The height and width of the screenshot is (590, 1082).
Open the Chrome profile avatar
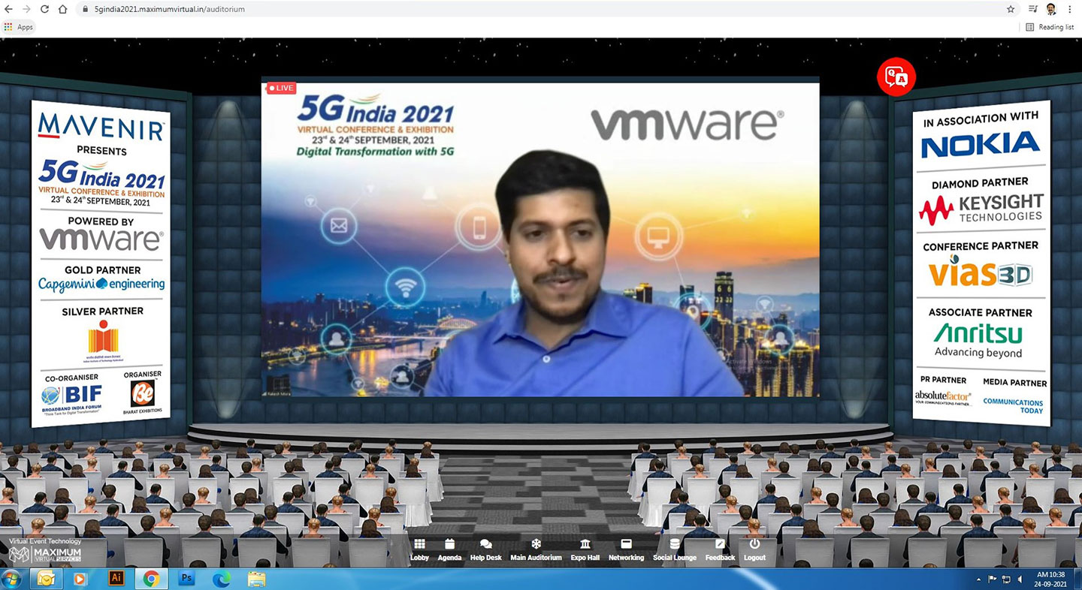tap(1052, 9)
